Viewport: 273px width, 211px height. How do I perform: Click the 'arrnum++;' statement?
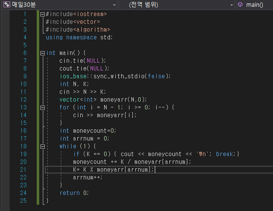click(88, 177)
